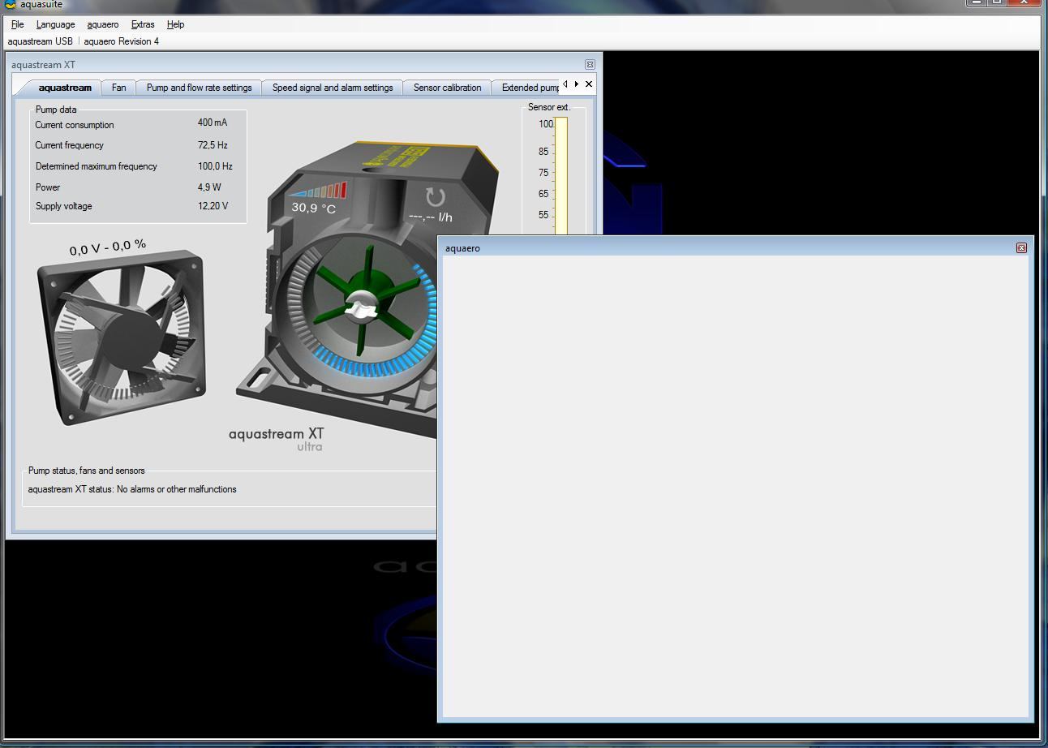Select the aquaero Revision 4 toolbar entry
The image size is (1048, 748).
[122, 41]
